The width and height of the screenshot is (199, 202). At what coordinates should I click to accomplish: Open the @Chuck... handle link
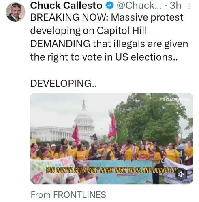(139, 6)
